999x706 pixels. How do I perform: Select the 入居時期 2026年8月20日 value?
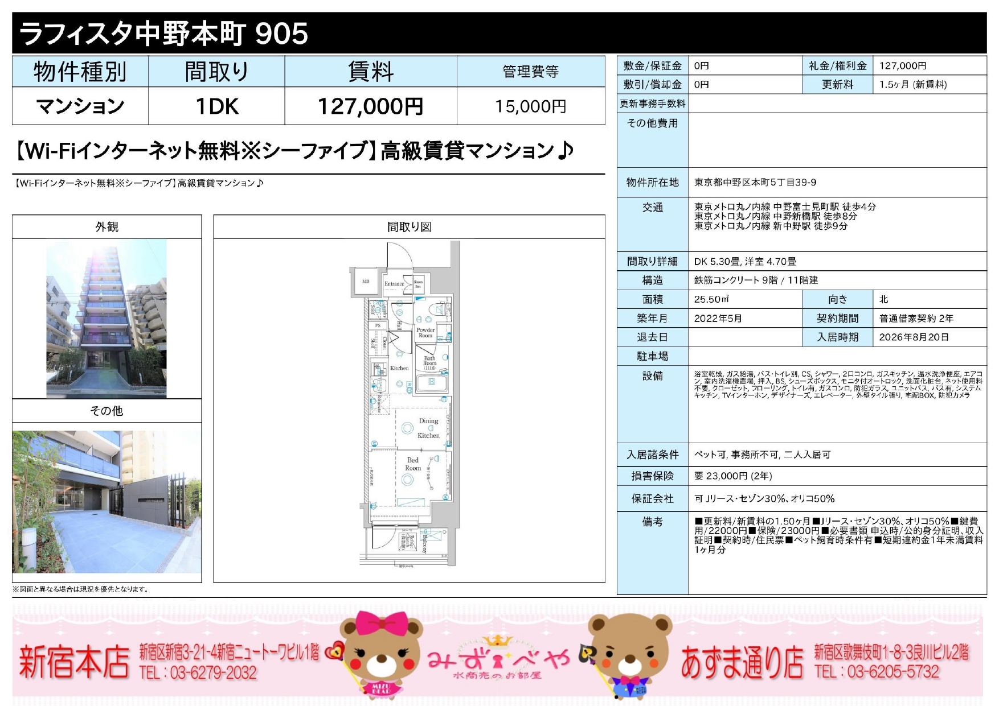click(914, 337)
